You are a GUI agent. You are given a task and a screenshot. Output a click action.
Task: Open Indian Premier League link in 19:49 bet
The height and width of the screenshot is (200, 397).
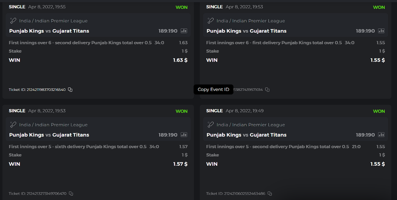(x=258, y=125)
